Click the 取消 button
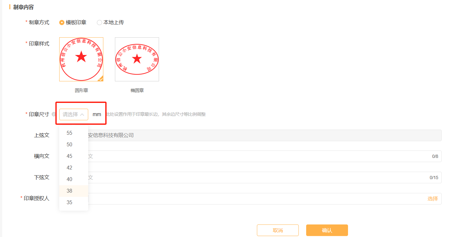The height and width of the screenshot is (237, 452). (278, 230)
